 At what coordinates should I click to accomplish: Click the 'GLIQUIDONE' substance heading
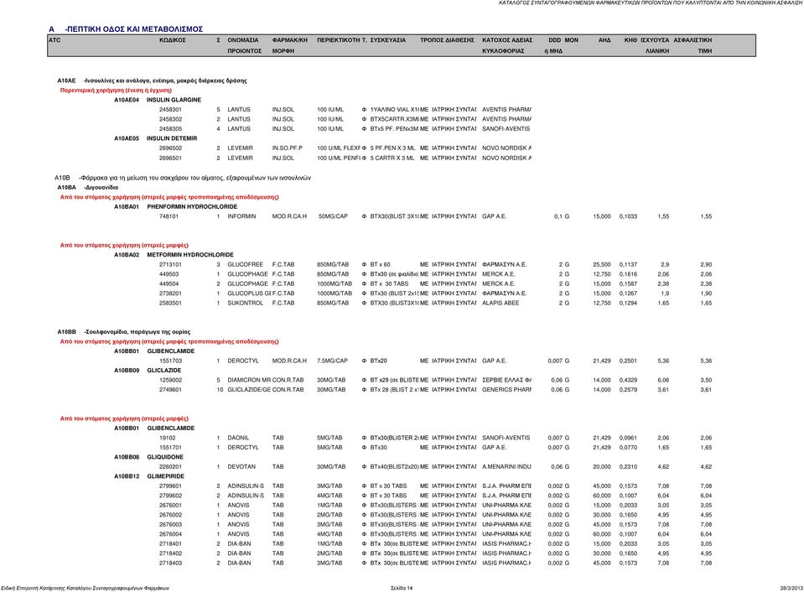[165, 457]
